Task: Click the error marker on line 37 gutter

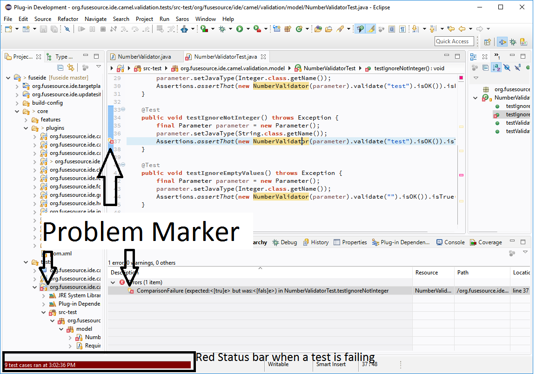Action: coord(111,141)
